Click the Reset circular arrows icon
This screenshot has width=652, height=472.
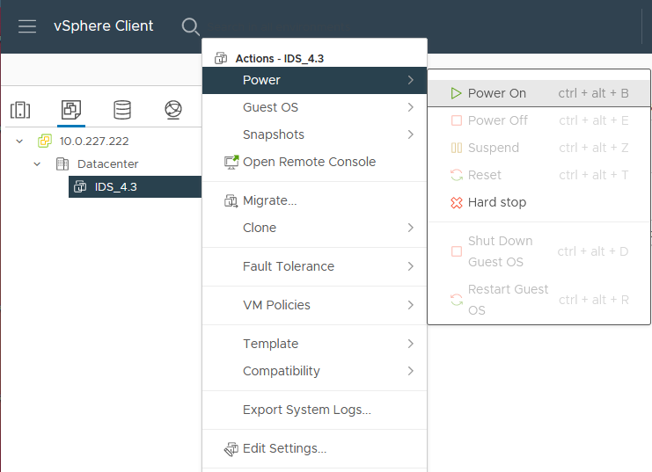tap(457, 175)
